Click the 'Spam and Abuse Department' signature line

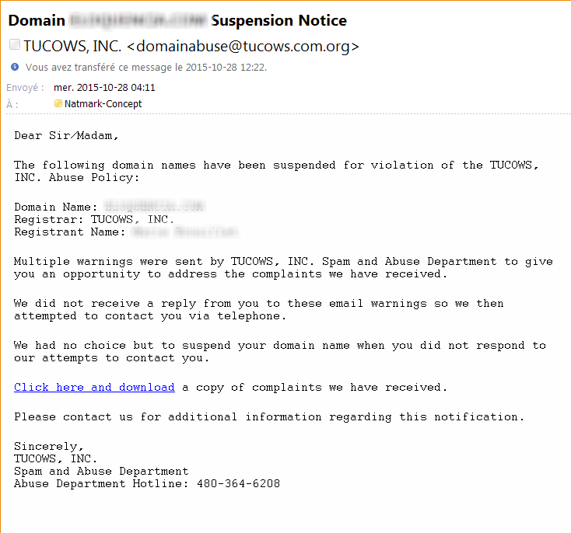tap(101, 471)
